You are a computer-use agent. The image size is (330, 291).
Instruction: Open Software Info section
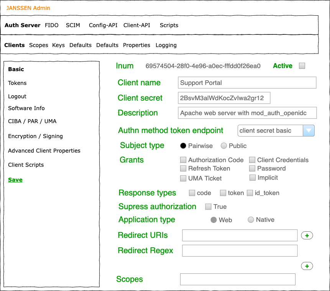26,108
